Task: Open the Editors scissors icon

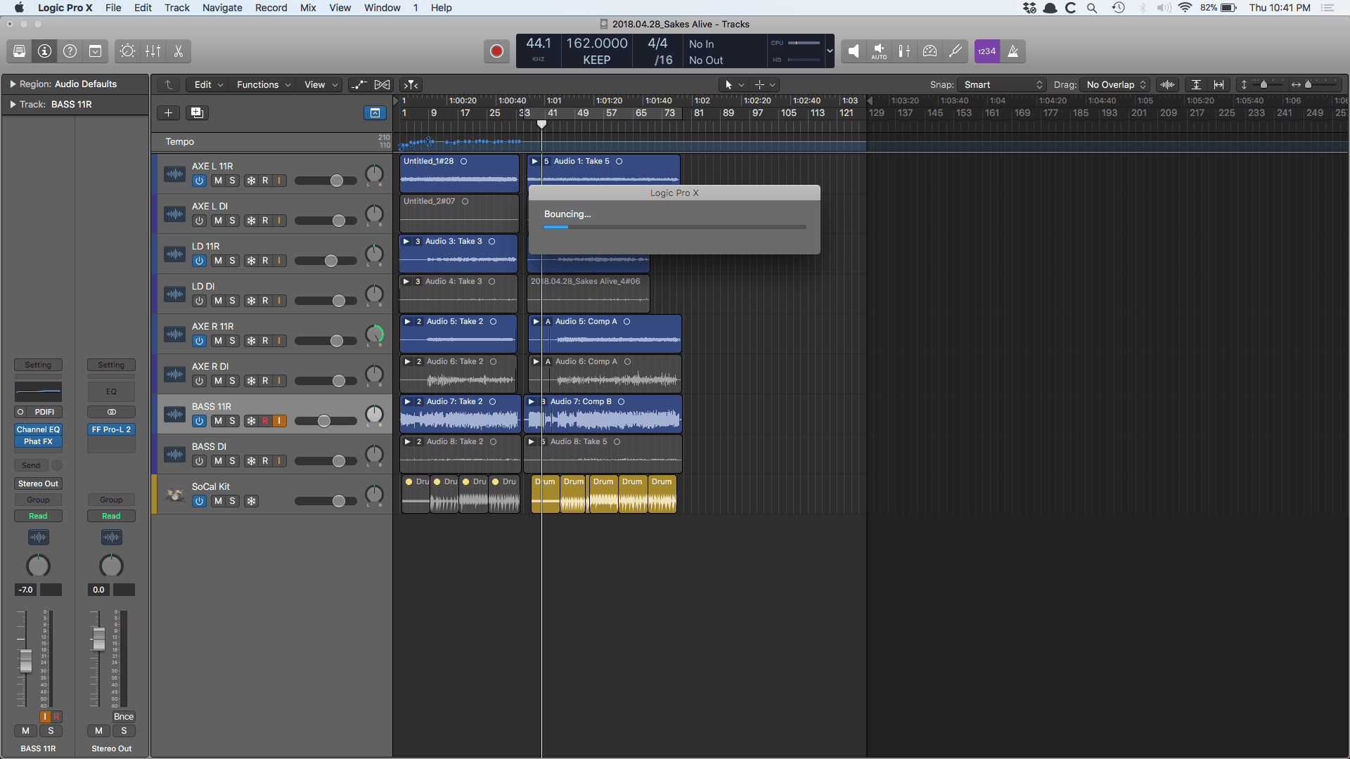Action: coord(178,51)
